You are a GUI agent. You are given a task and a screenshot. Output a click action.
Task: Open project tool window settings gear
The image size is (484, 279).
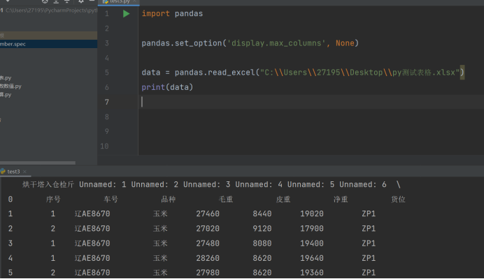tap(81, 1)
